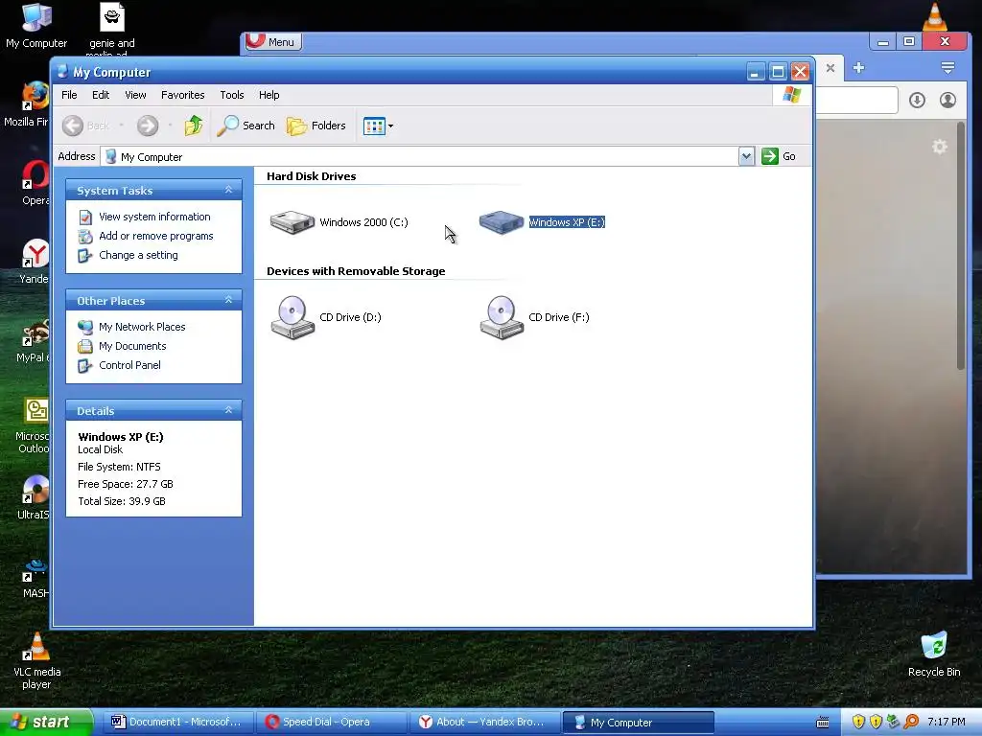This screenshot has width=982, height=736.
Task: Click the My Computer taskbar button
Action: tap(638, 723)
